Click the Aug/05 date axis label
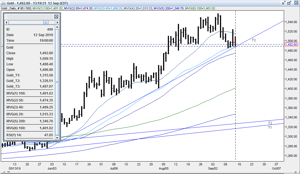 (164, 168)
